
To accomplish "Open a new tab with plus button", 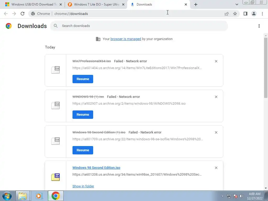I will (x=196, y=4).
